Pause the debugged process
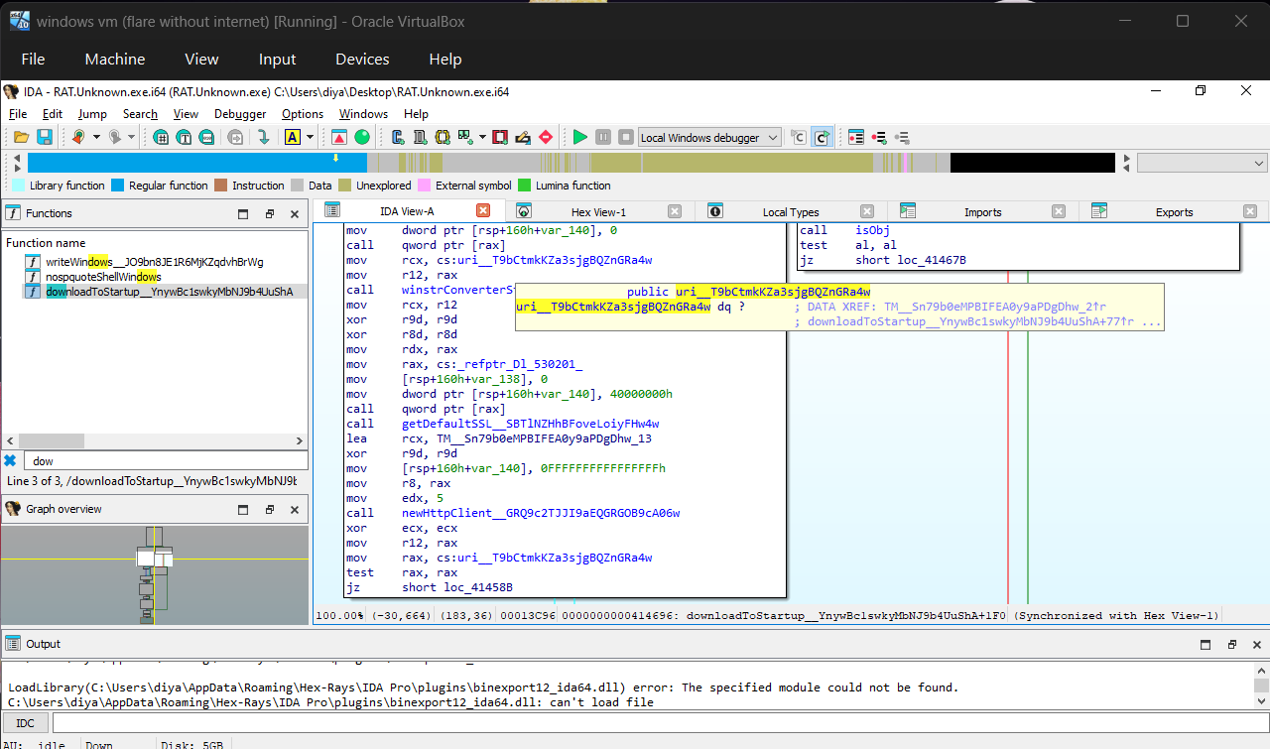1270x749 pixels. pos(603,137)
